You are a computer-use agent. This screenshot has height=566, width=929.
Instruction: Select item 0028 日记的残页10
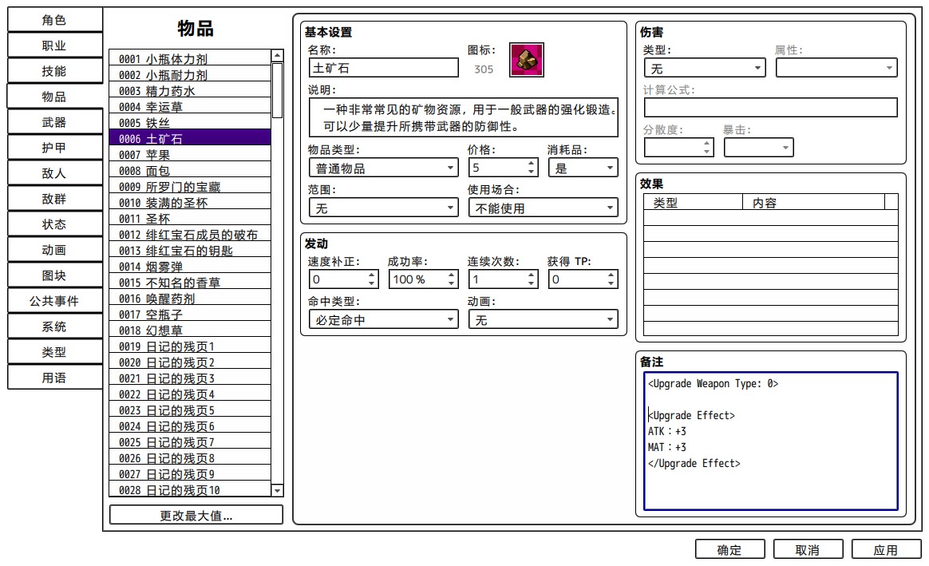190,490
